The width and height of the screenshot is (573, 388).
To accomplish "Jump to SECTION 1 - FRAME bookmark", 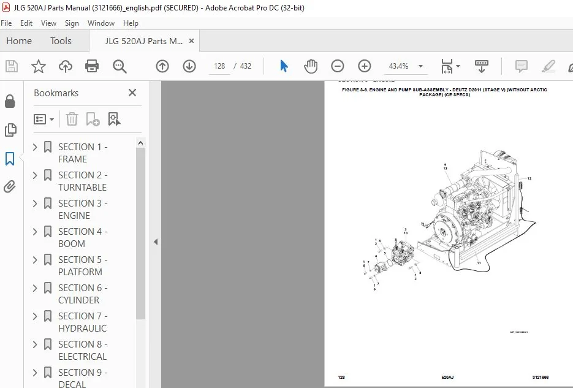I will pos(83,153).
